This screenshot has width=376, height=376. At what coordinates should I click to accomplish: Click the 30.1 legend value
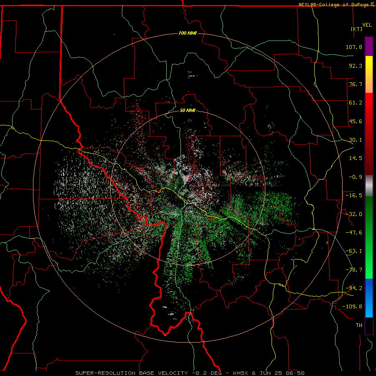point(356,140)
